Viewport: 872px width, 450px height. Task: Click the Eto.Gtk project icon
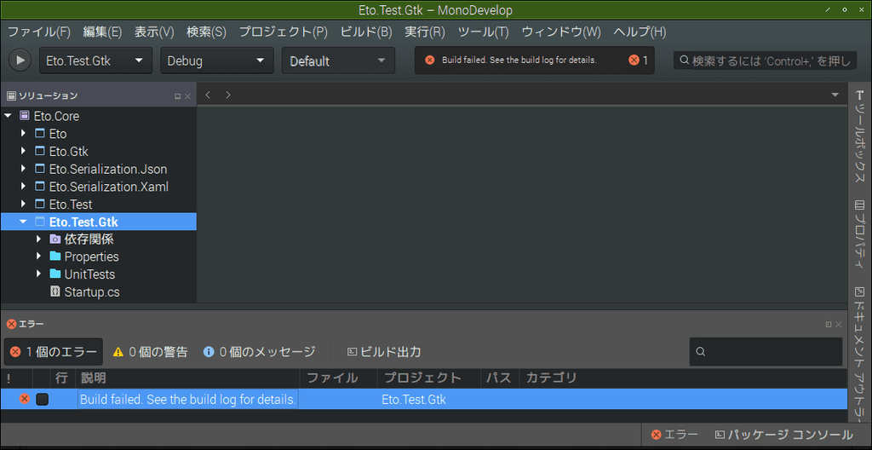(39, 151)
